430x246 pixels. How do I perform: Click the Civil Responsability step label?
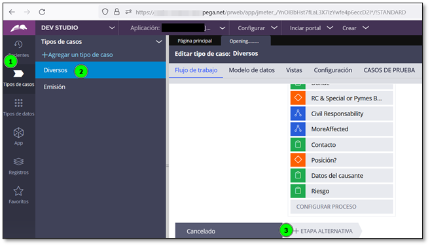337,113
